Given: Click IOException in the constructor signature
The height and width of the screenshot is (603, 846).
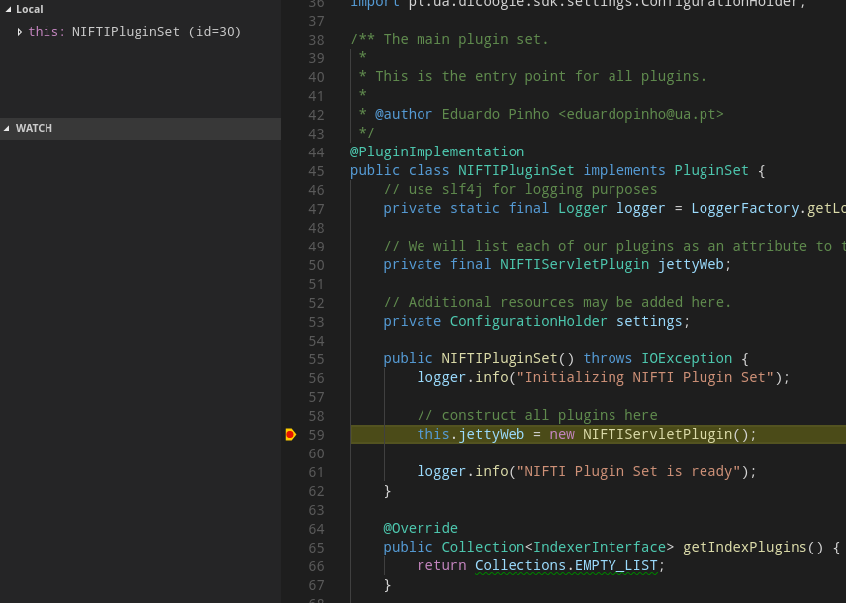Looking at the screenshot, I should (687, 359).
